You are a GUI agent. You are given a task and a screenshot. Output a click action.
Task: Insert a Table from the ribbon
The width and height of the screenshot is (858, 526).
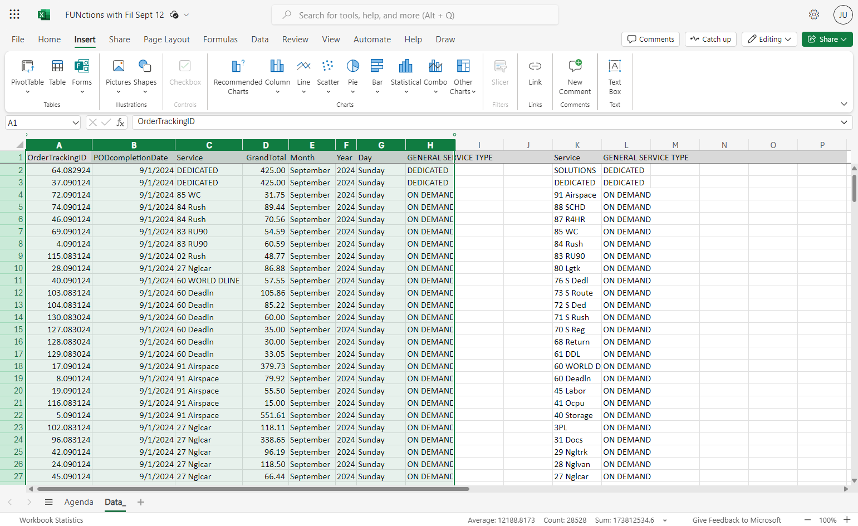pyautogui.click(x=57, y=72)
